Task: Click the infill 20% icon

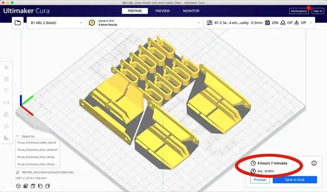Action: click(x=267, y=22)
